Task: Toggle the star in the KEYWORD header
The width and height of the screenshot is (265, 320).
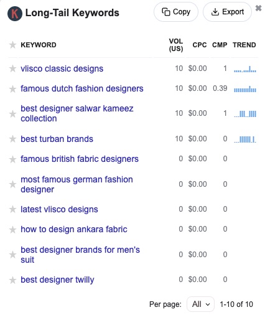Action: tap(12, 45)
